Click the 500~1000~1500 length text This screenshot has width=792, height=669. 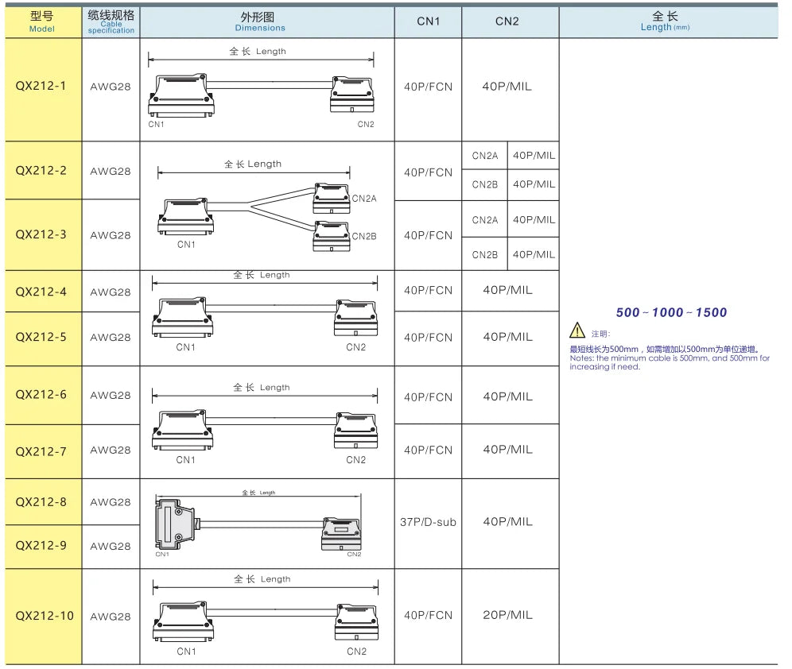point(671,312)
